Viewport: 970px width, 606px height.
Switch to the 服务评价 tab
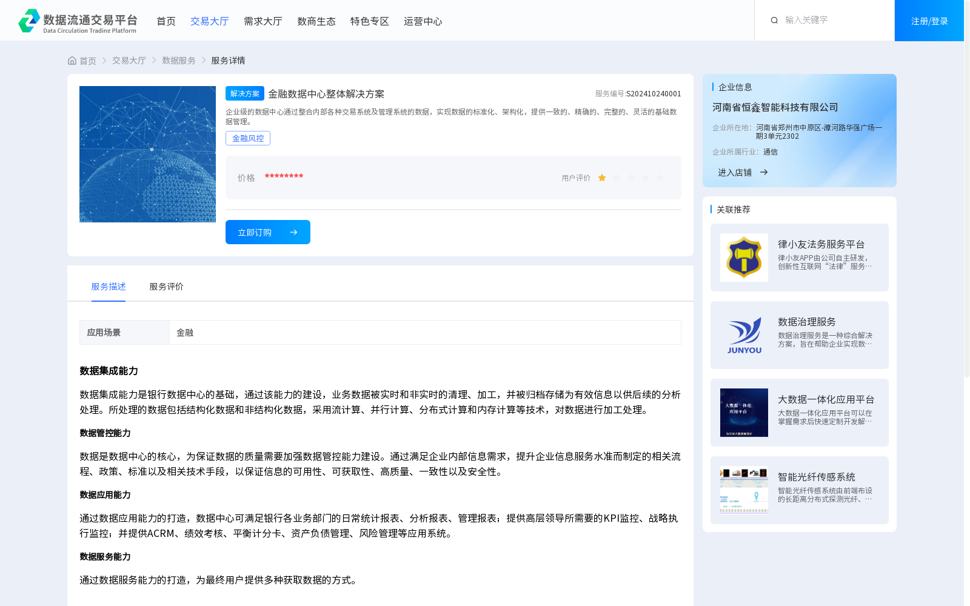pos(167,287)
